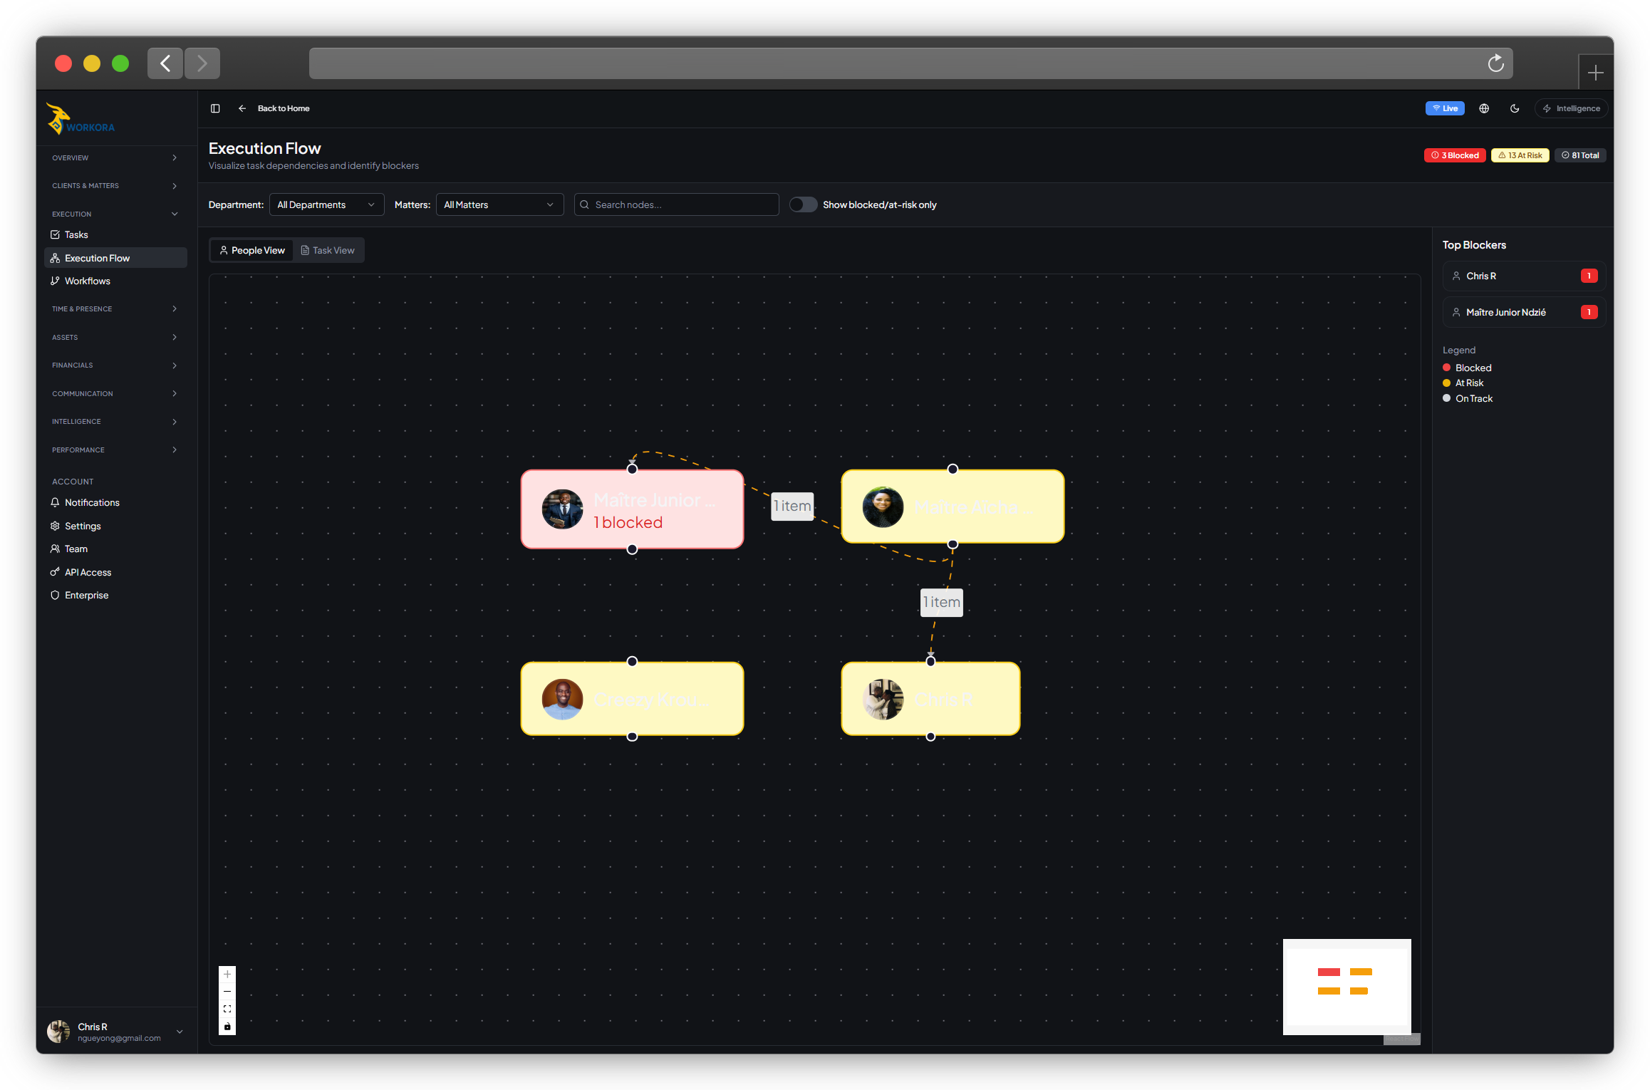The image size is (1650, 1090).
Task: Click the Intelligence button
Action: click(x=1572, y=108)
